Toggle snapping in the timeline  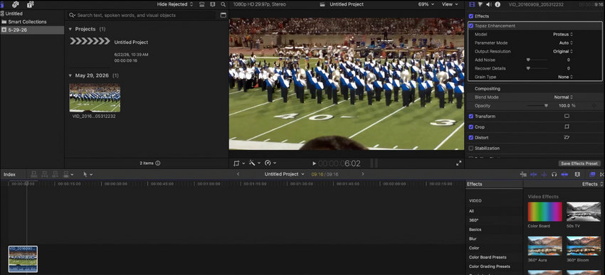[564, 174]
